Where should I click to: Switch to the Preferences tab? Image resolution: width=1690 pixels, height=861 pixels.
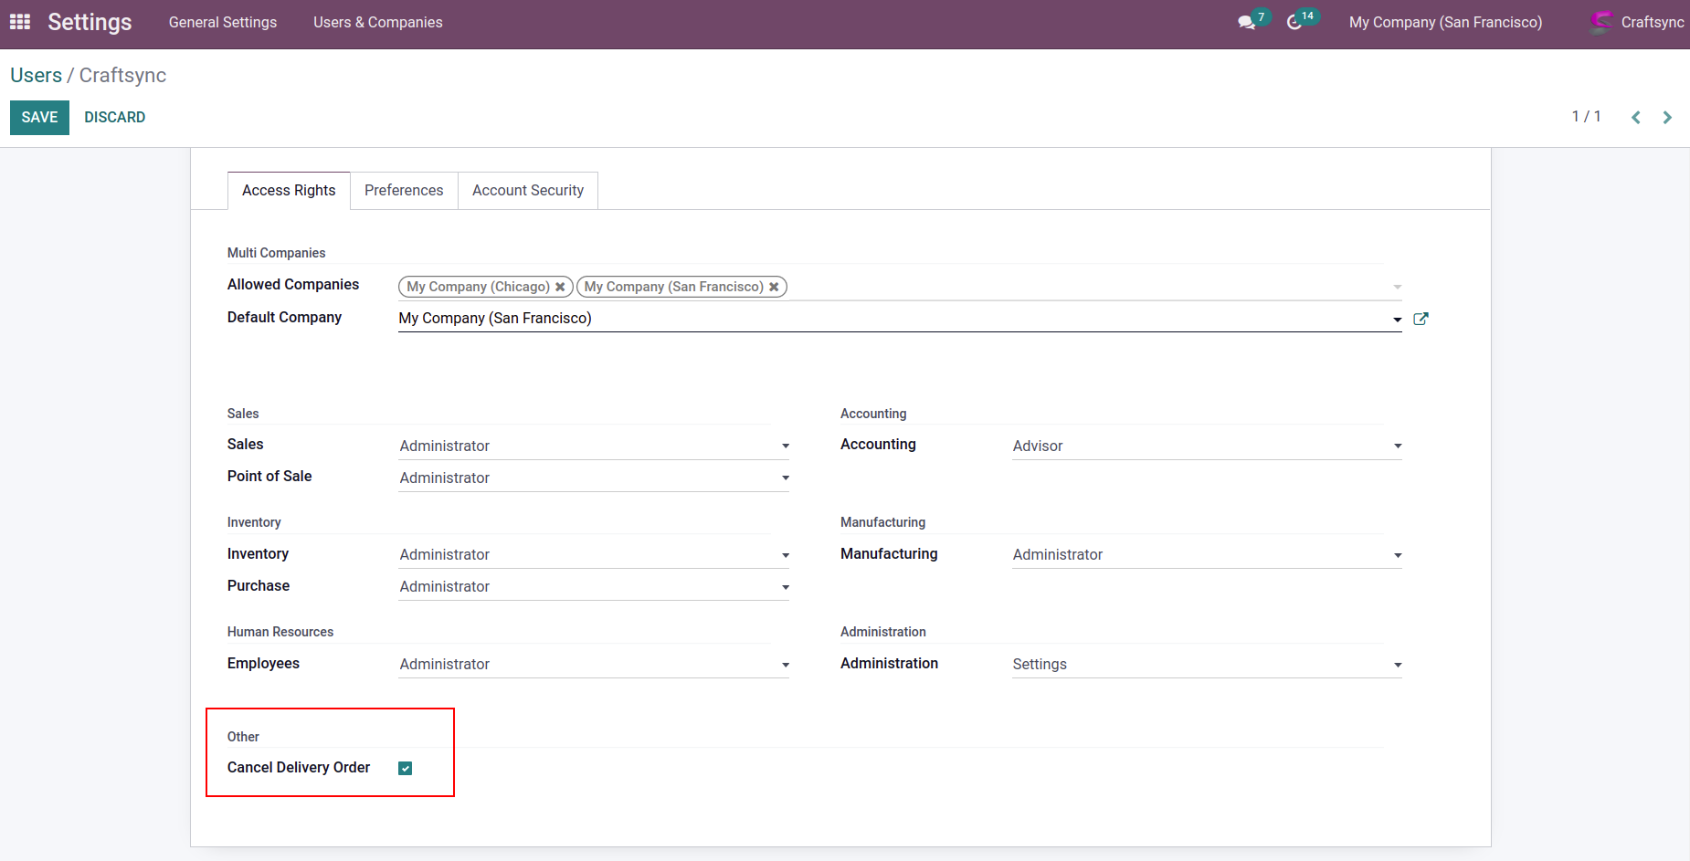[x=404, y=190]
